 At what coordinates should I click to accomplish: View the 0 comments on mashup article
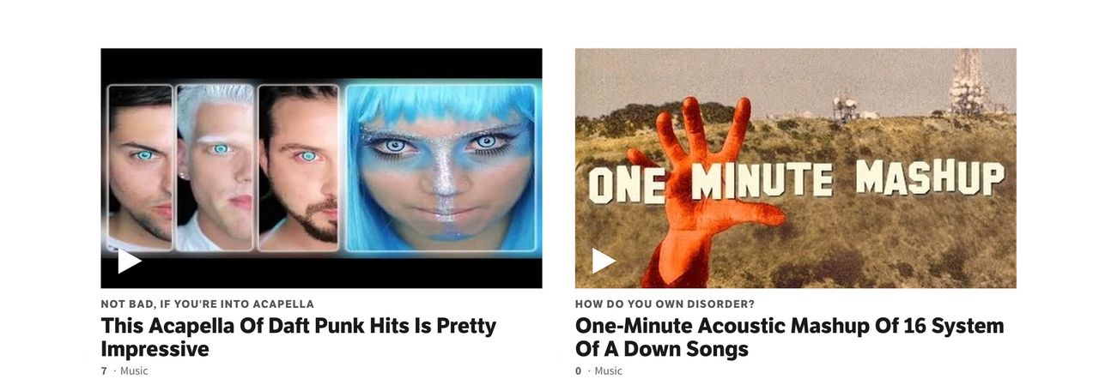click(579, 371)
